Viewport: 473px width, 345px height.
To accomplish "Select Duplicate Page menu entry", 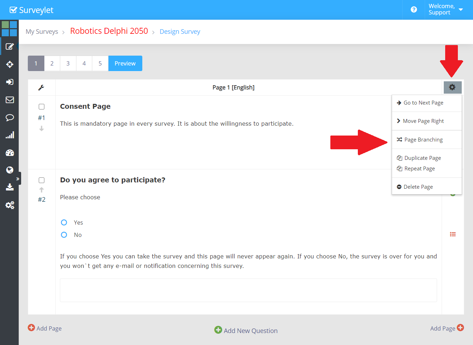I will pos(422,158).
